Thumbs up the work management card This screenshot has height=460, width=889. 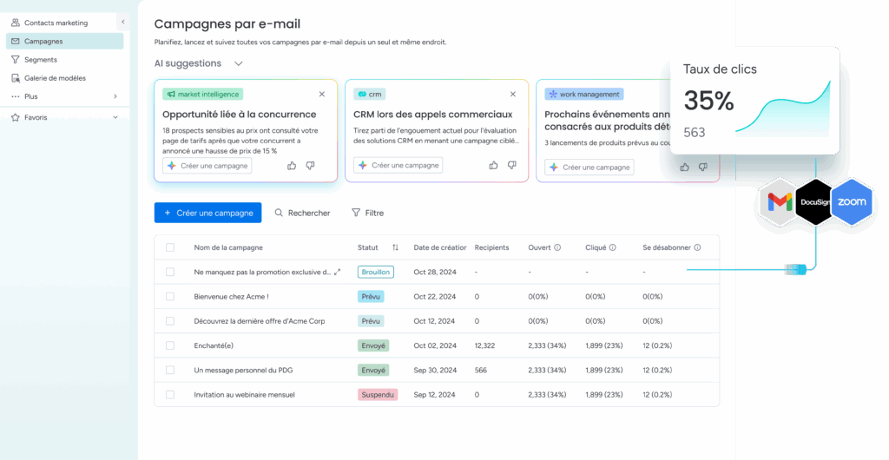[x=685, y=168]
